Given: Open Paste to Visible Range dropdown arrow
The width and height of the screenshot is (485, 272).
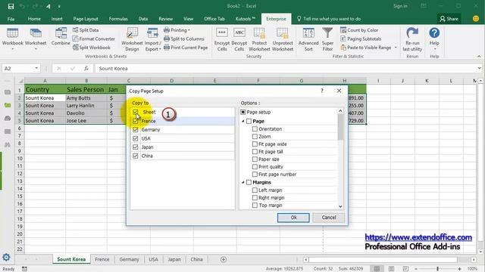Looking at the screenshot, I should 396,48.
